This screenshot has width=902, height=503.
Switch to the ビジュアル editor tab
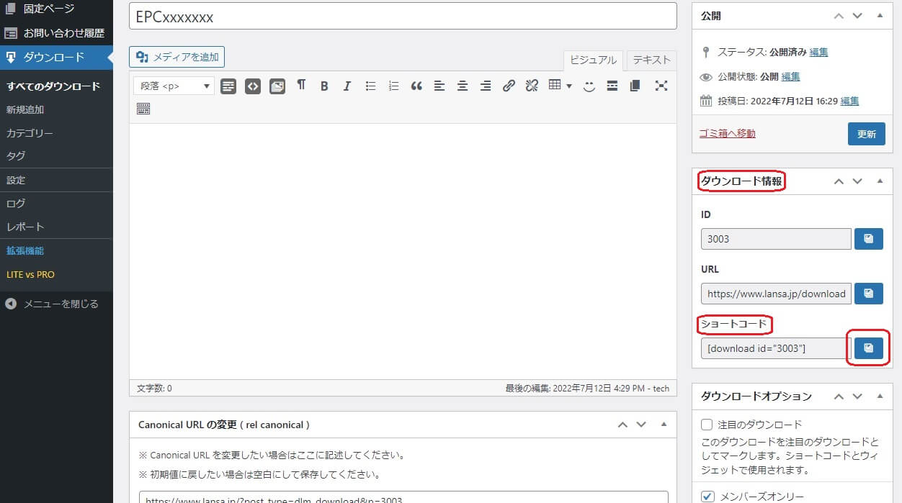(594, 60)
